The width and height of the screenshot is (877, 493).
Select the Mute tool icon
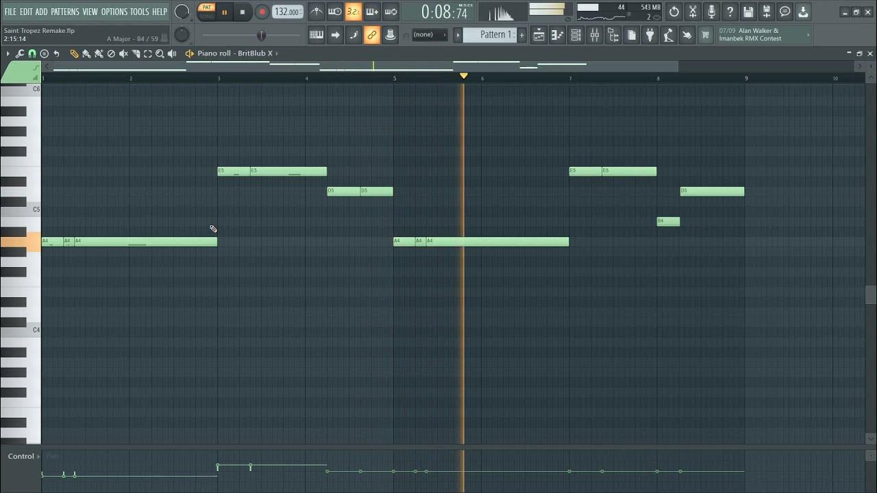(x=123, y=53)
